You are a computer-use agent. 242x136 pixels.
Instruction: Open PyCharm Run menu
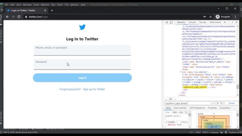click(x=53, y=5)
